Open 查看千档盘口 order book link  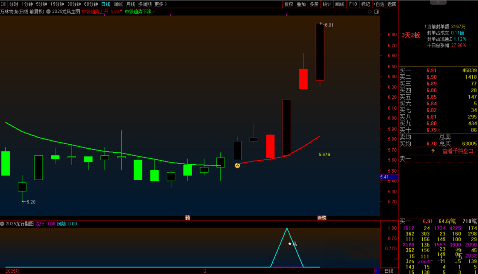[458, 151]
